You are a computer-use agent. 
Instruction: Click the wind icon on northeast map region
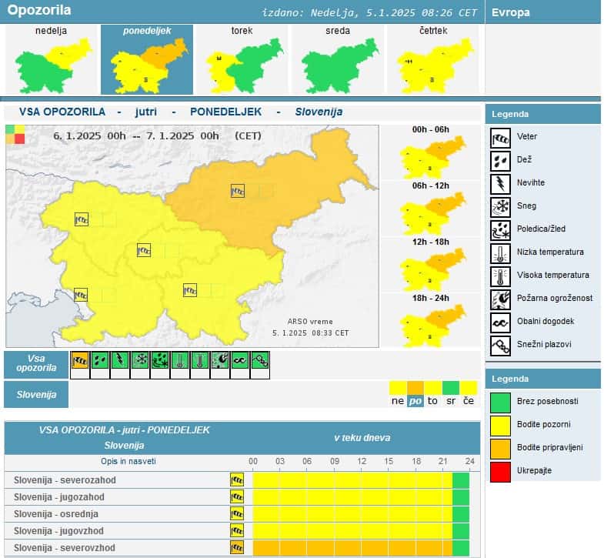(x=238, y=191)
